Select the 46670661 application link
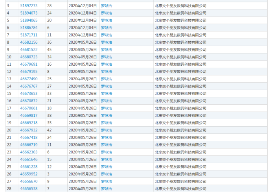This screenshot has height=192, width=272. pyautogui.click(x=29, y=108)
